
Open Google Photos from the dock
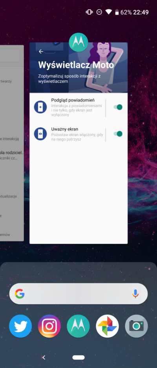pyautogui.click(x=107, y=326)
